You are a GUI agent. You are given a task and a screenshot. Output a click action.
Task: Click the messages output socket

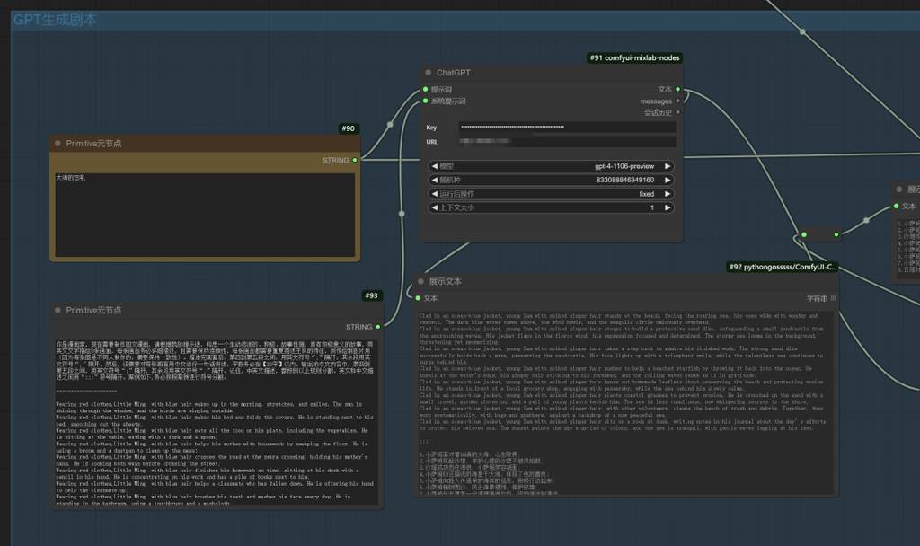pos(677,101)
